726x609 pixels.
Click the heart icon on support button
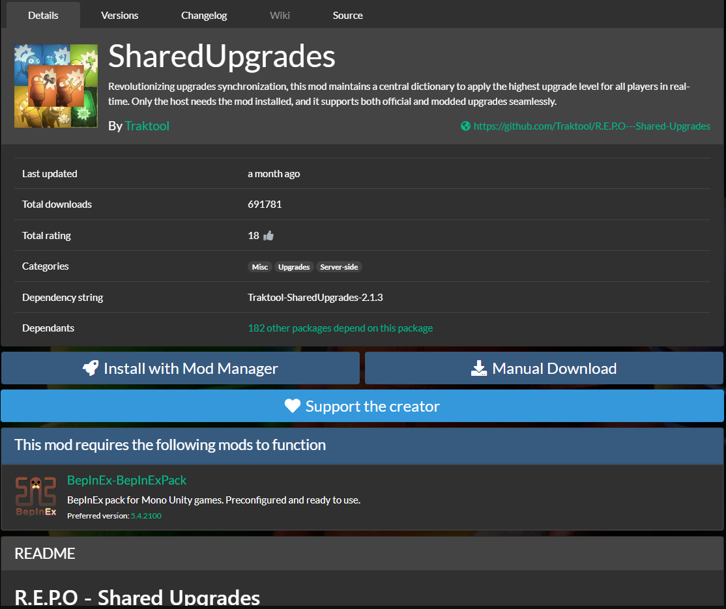click(x=293, y=406)
